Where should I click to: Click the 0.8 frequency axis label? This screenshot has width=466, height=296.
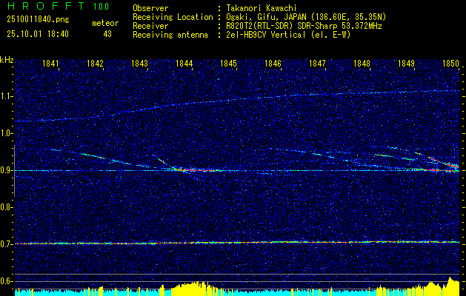pos(6,207)
